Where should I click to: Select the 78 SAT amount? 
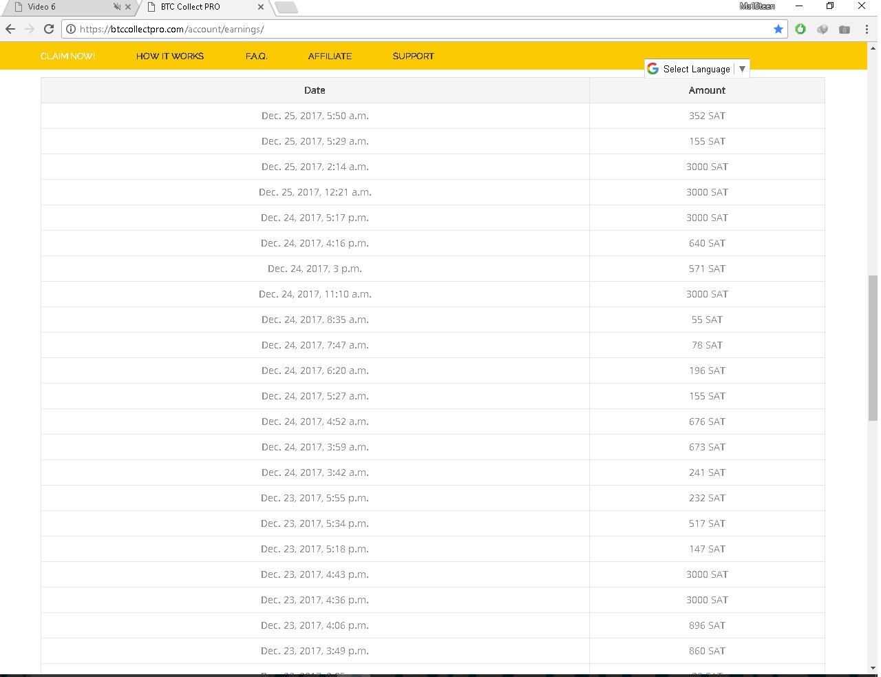click(707, 345)
